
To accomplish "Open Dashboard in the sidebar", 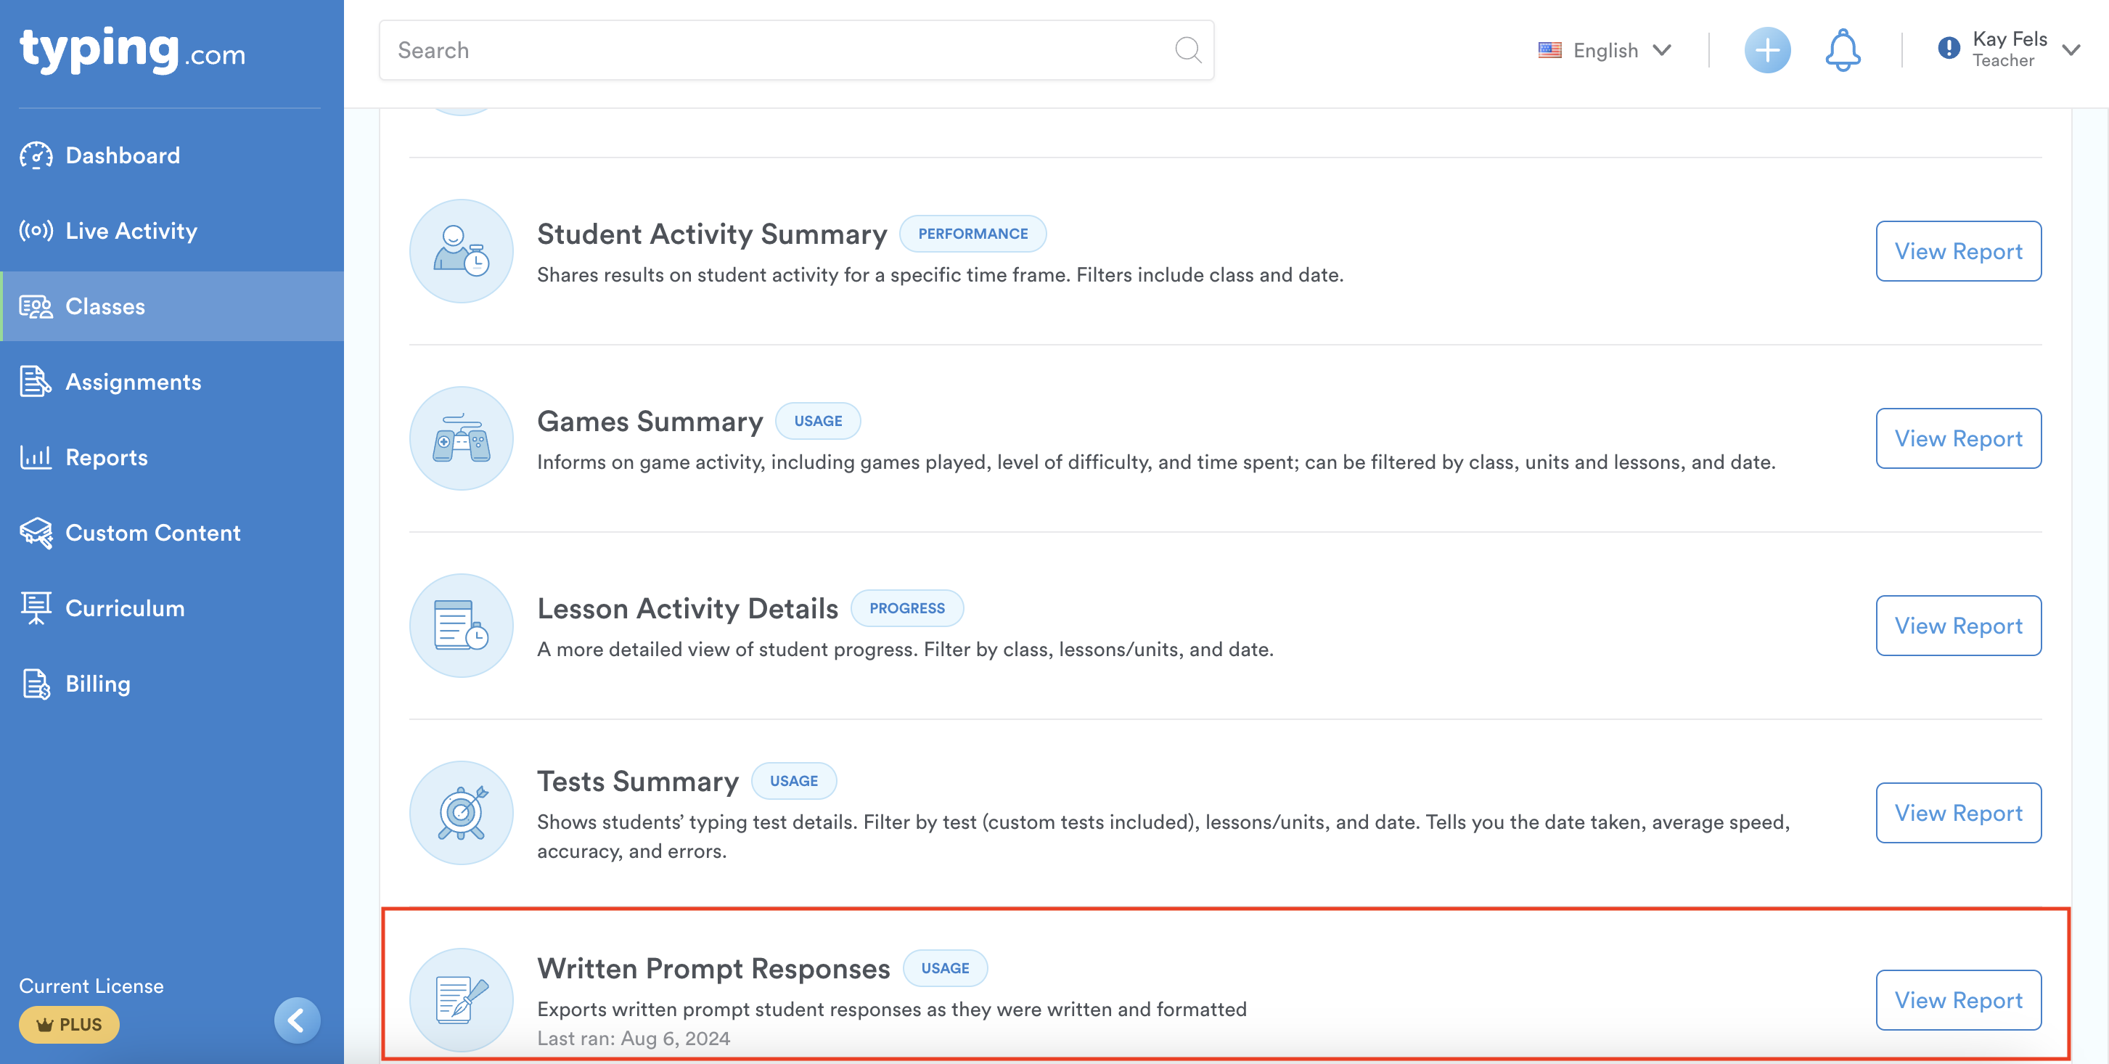I will tap(122, 155).
